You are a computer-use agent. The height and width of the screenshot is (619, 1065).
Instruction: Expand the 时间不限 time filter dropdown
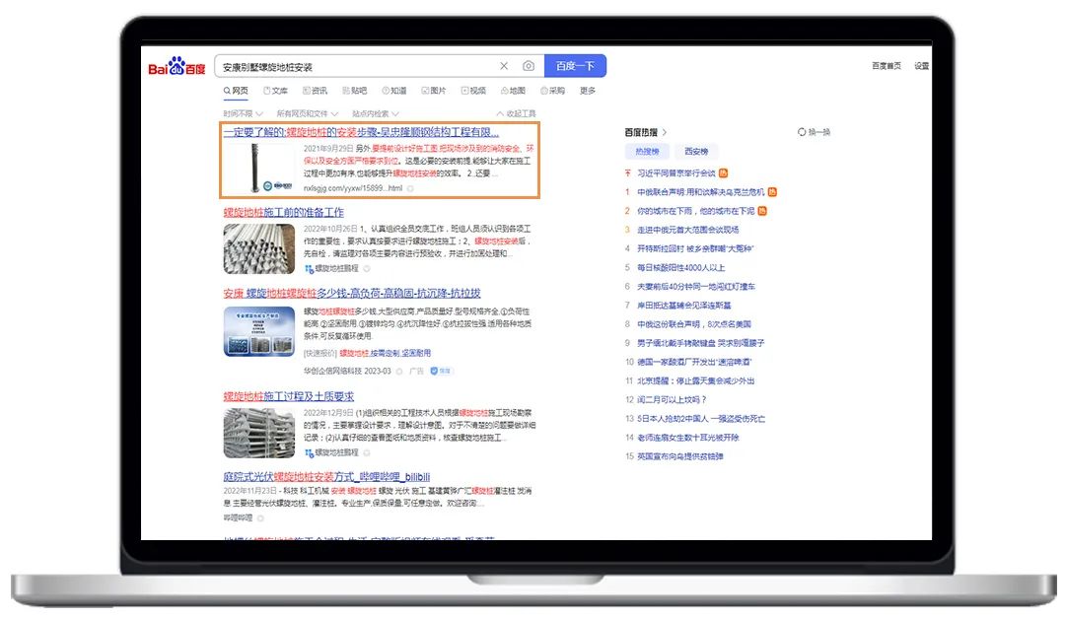coord(243,113)
